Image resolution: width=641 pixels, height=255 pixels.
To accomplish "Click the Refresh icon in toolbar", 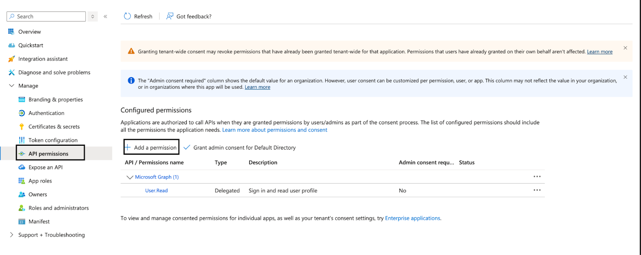I will (x=127, y=16).
